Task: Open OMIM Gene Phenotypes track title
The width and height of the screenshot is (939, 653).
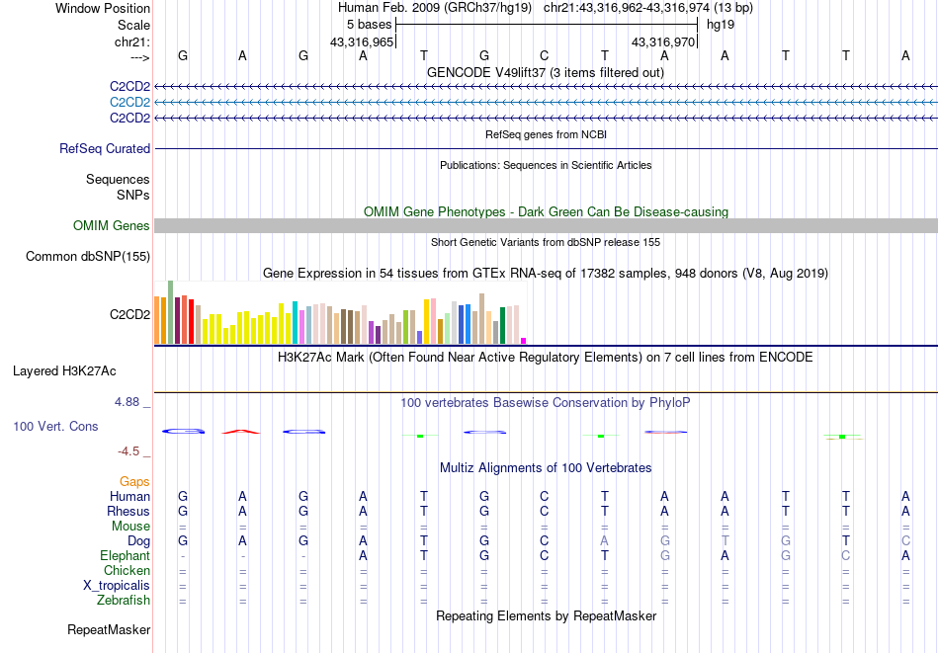Action: [x=546, y=211]
